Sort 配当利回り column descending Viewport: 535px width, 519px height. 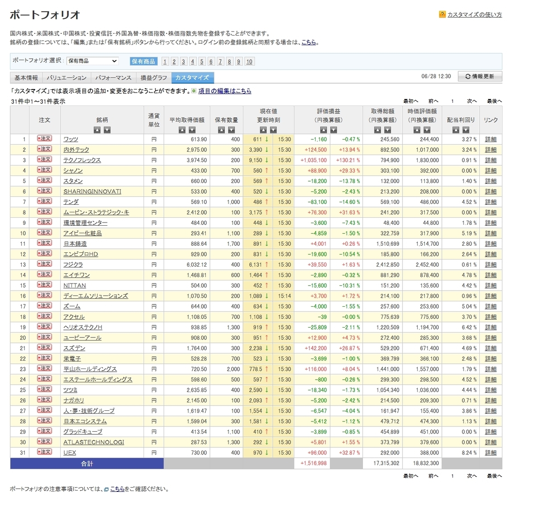(466, 130)
